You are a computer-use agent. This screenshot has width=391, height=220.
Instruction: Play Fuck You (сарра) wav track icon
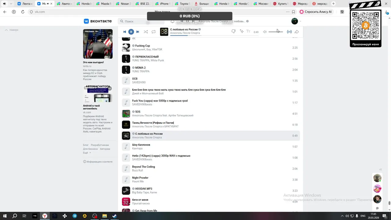click(126, 103)
